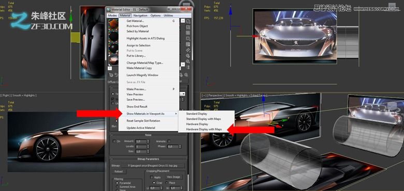Click the Video Color Check icon
Viewport: 404px width, 191px height.
coord(188,44)
